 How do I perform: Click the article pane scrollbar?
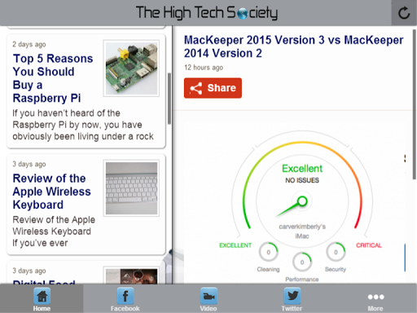[415, 104]
